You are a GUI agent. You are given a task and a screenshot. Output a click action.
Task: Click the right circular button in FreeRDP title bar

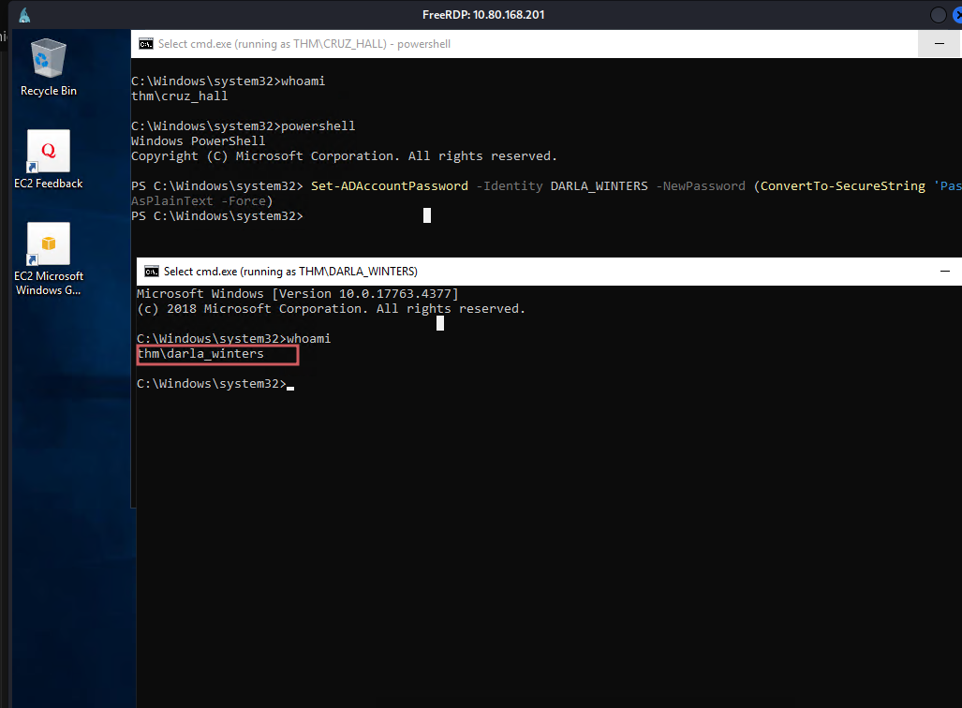(x=956, y=15)
